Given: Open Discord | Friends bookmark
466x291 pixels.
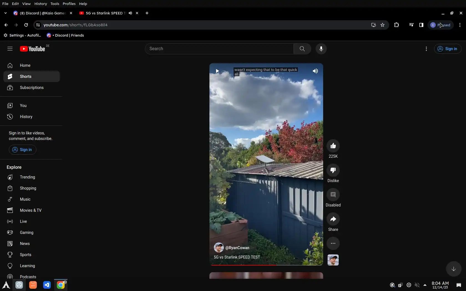Looking at the screenshot, I should tap(65, 35).
